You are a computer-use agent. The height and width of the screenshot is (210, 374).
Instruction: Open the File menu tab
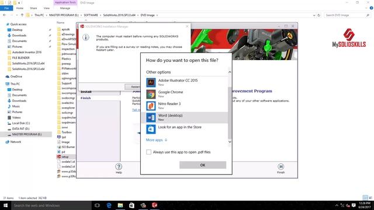click(6, 8)
